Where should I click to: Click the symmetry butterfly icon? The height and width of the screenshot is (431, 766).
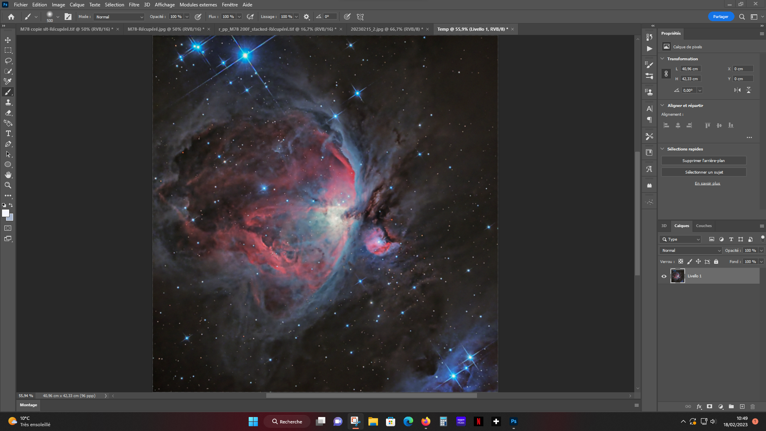click(360, 17)
